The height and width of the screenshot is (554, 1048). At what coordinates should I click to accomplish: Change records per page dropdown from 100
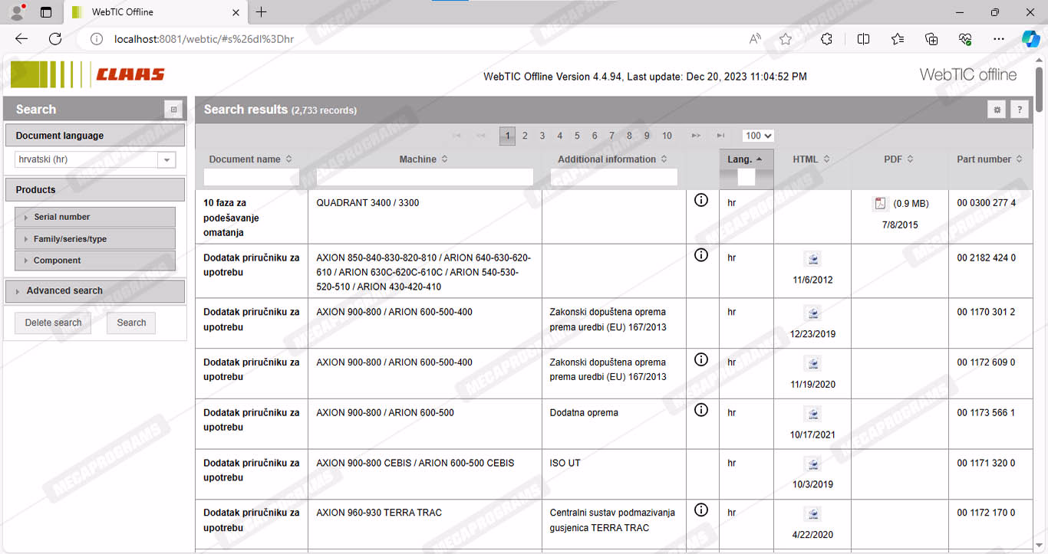pos(758,136)
